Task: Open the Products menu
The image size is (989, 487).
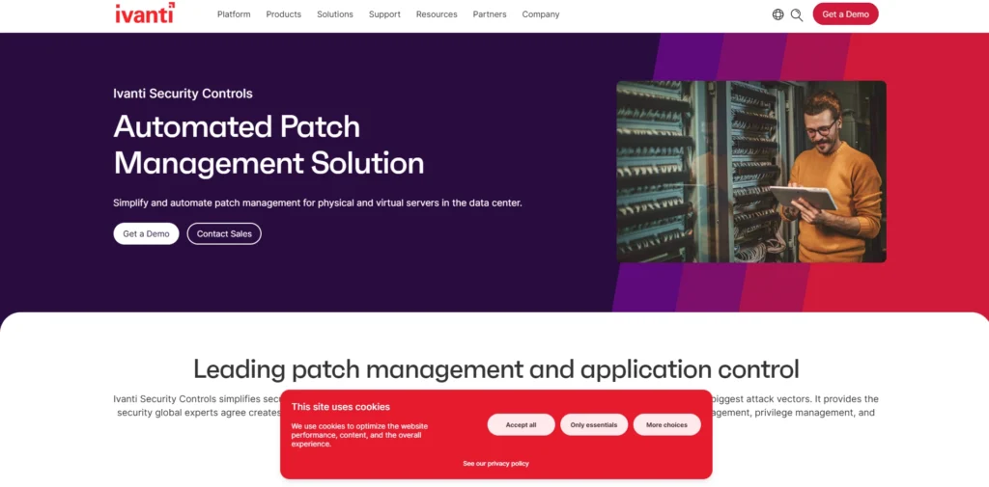Action: (x=283, y=14)
